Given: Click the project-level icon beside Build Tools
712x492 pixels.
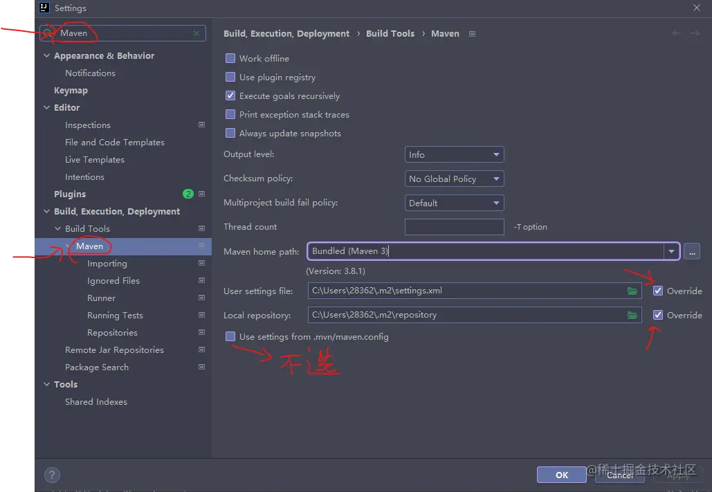Looking at the screenshot, I should (x=201, y=228).
